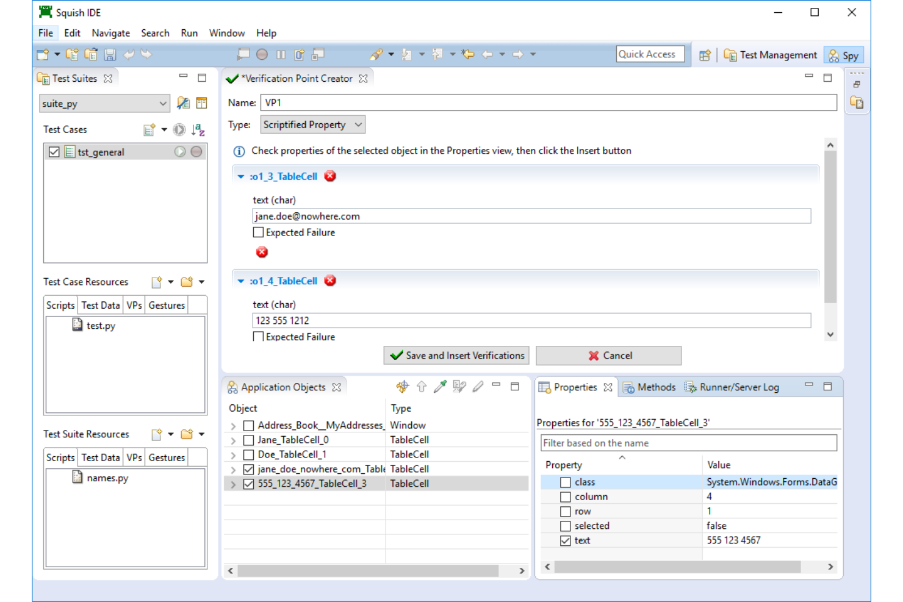Sort test cases alphabetically icon
Viewport: 903px width, 602px height.
(198, 129)
